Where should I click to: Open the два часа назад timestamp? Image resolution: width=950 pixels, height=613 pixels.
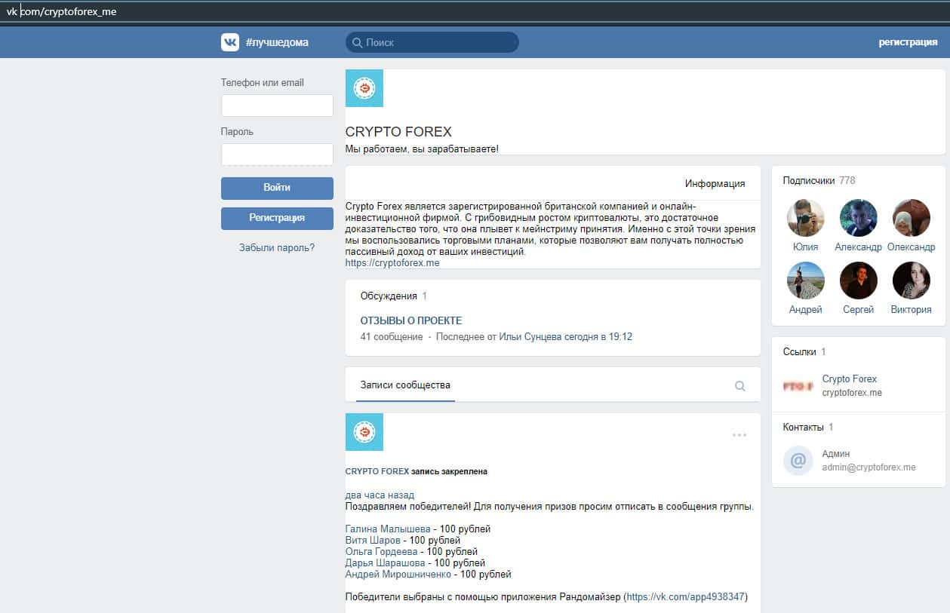[x=380, y=495]
